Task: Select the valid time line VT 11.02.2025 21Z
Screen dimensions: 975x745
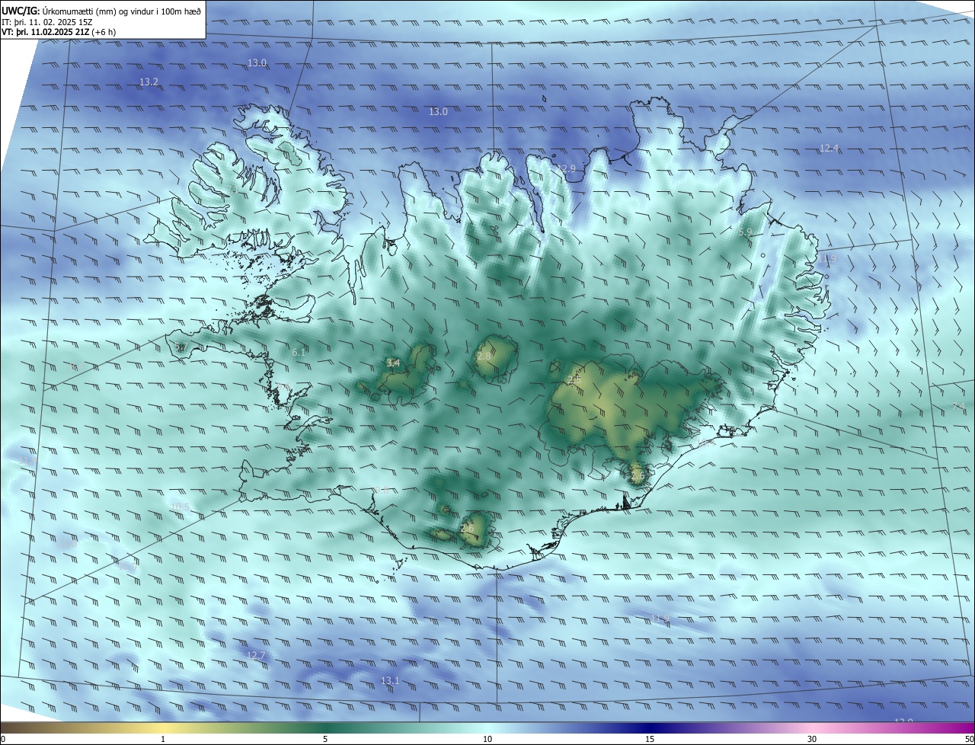Action: click(x=59, y=32)
